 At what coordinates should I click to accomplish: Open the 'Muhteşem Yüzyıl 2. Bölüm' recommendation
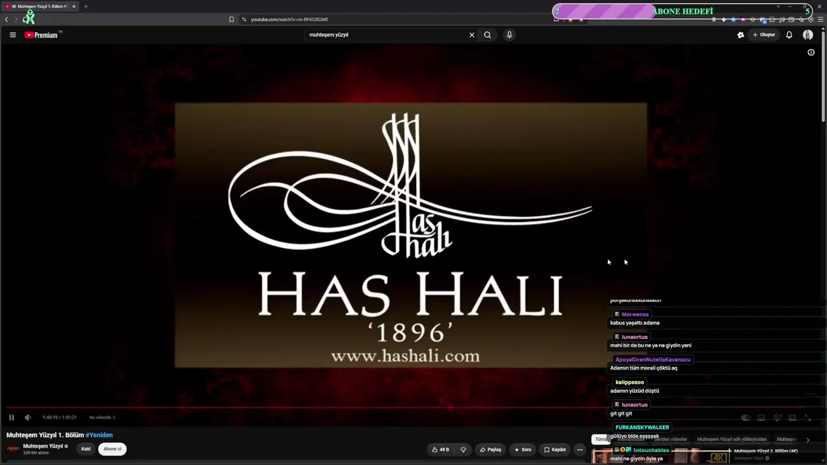click(766, 451)
